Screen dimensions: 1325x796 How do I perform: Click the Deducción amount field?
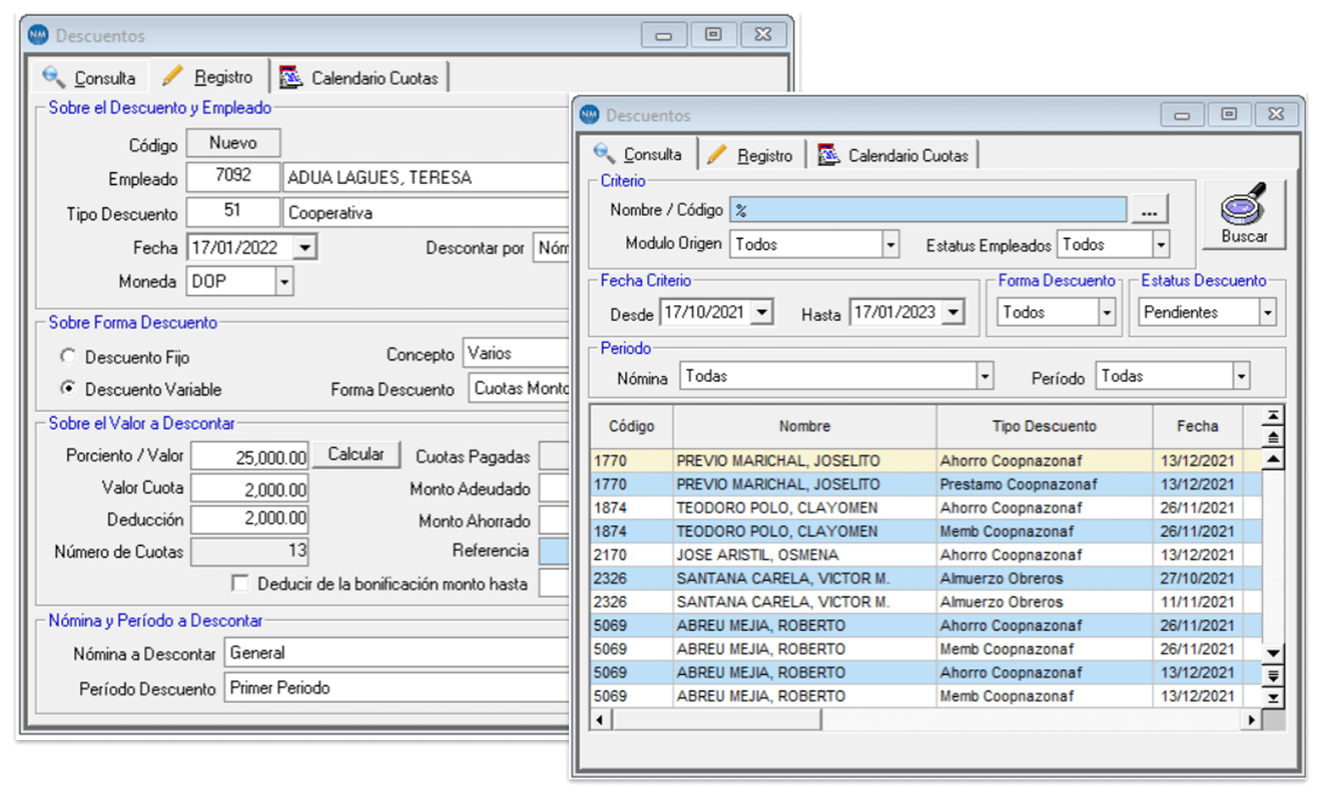pyautogui.click(x=250, y=519)
